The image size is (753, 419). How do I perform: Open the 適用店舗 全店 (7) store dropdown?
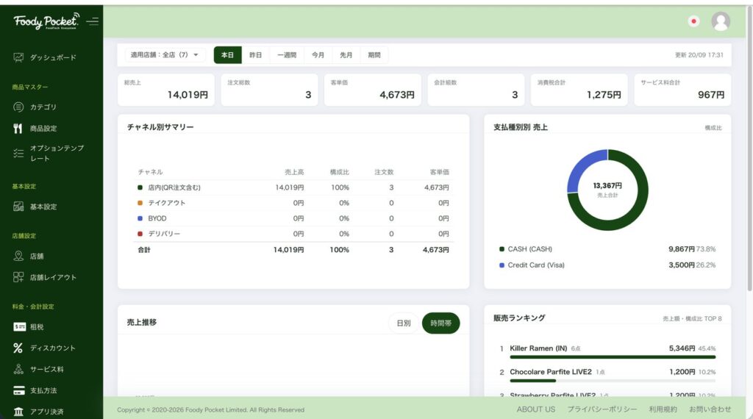point(165,54)
